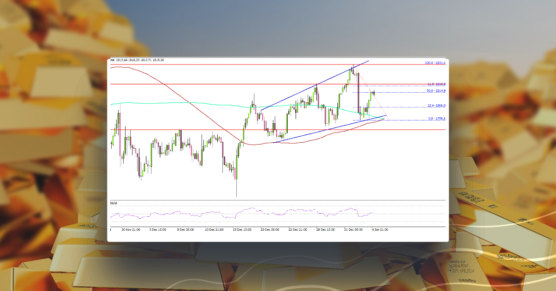Click the OHLC price readout beside H4
This screenshot has width=556, height=291.
(x=139, y=59)
